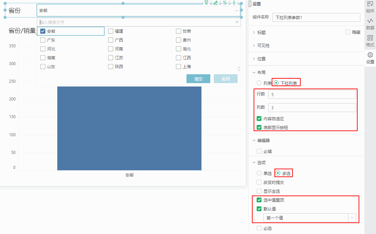This screenshot has height=234, width=376.
Task: Collapse the settings panel using the arrow icon
Action: click(250, 4)
